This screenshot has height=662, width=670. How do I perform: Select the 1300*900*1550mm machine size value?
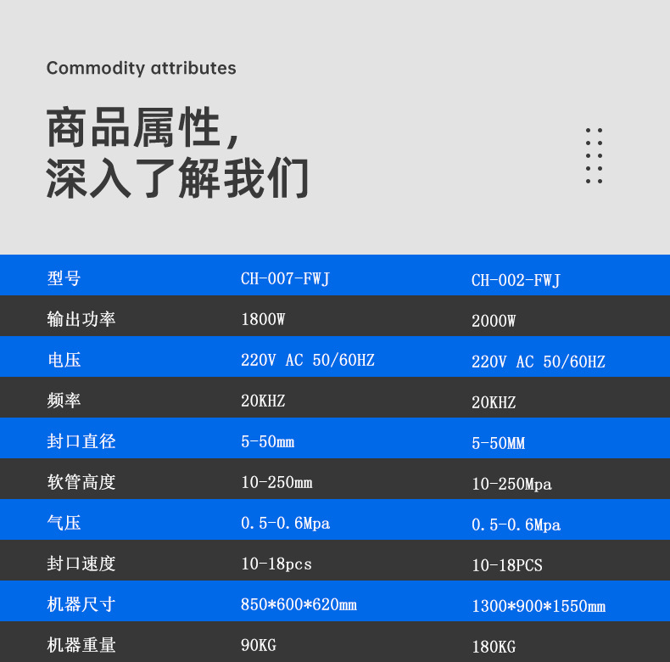pos(539,606)
